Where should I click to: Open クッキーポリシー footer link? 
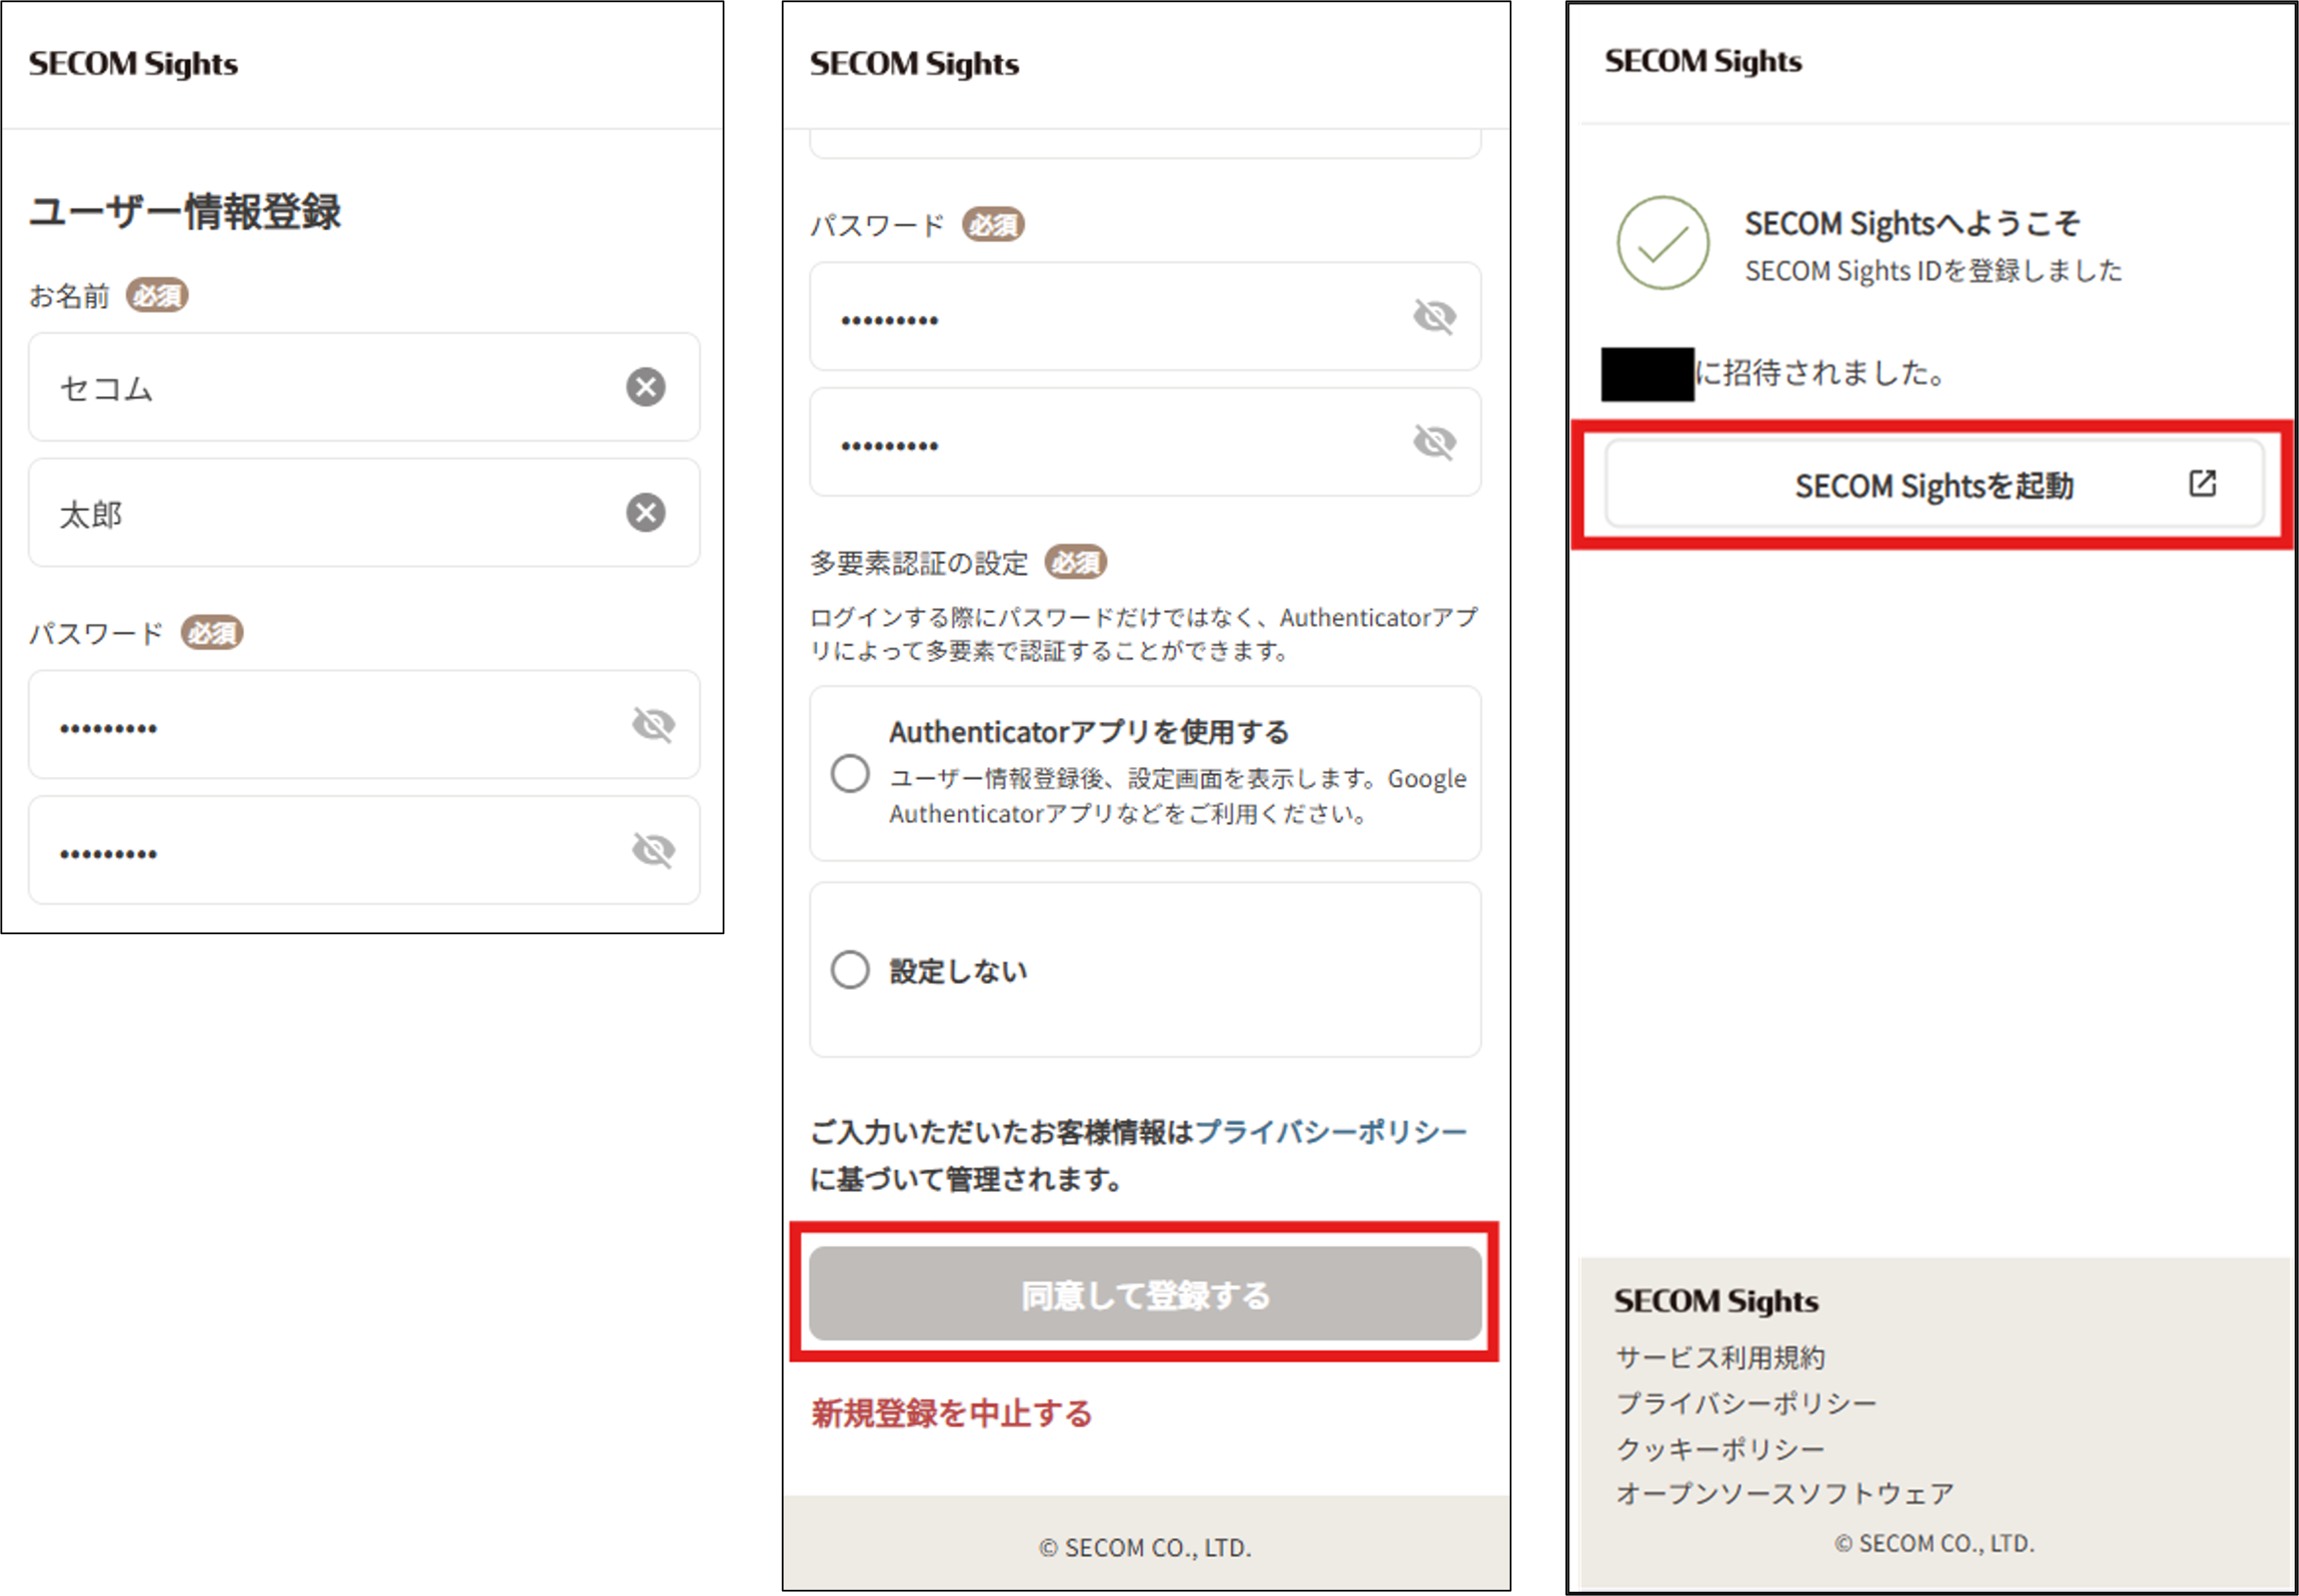(x=1721, y=1449)
